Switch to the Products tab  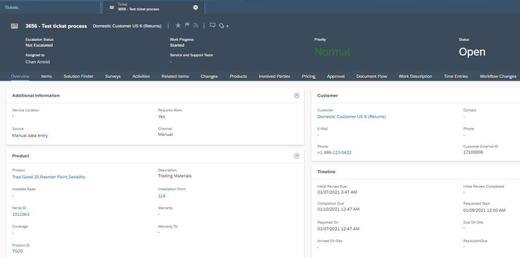pos(238,76)
